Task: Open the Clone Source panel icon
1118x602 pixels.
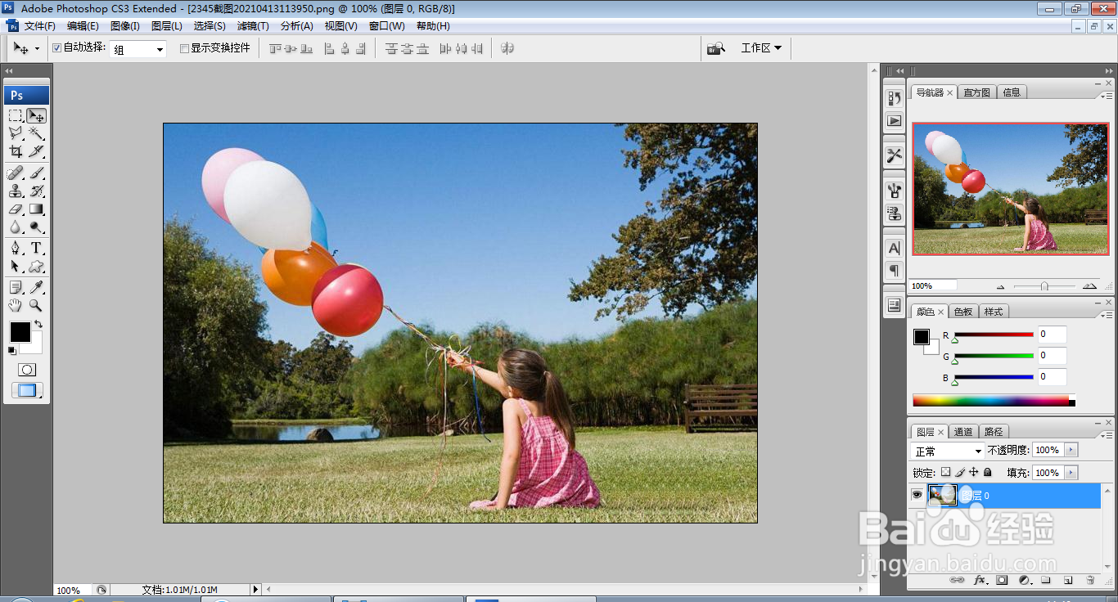Action: click(894, 213)
